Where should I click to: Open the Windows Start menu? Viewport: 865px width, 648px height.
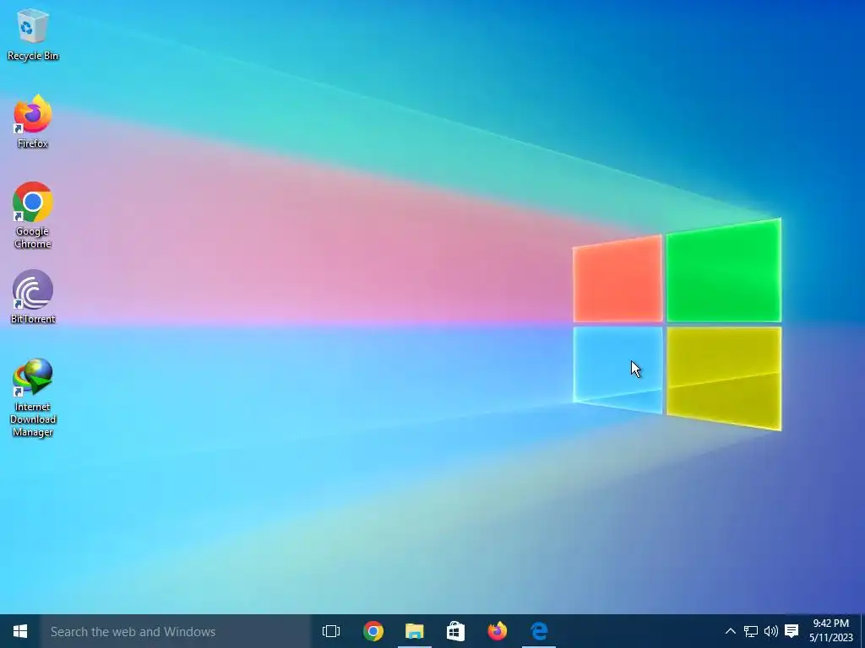20,631
